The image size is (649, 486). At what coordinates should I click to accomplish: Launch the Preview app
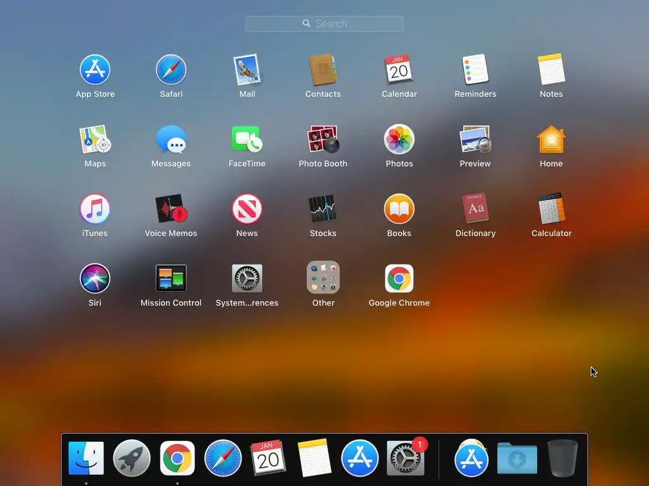click(x=475, y=140)
